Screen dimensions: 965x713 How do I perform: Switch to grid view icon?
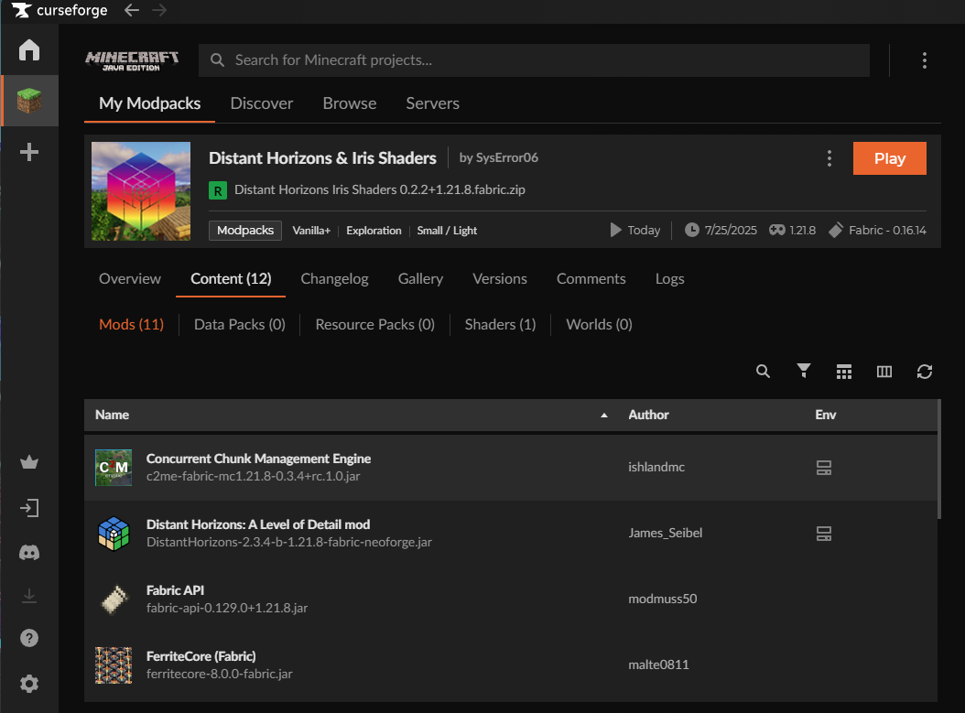[844, 371]
